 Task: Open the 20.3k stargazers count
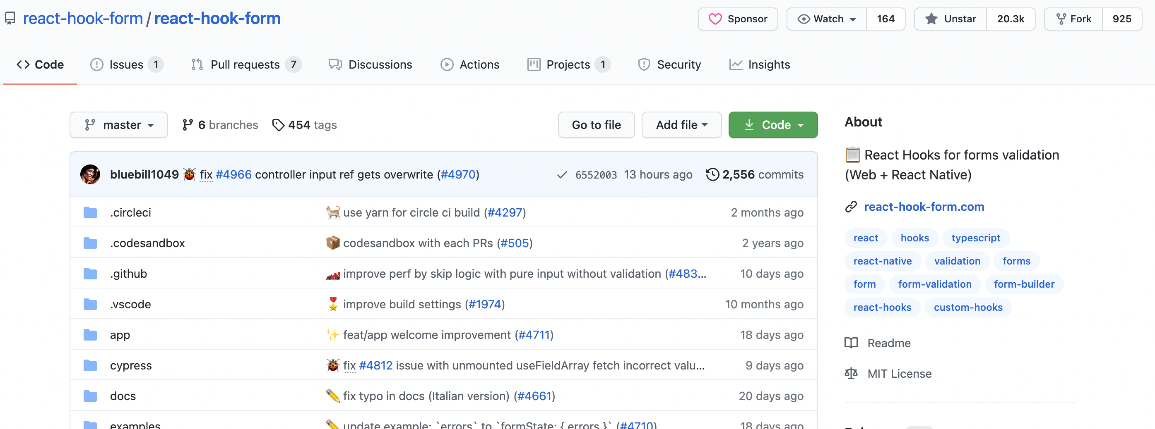[1011, 19]
